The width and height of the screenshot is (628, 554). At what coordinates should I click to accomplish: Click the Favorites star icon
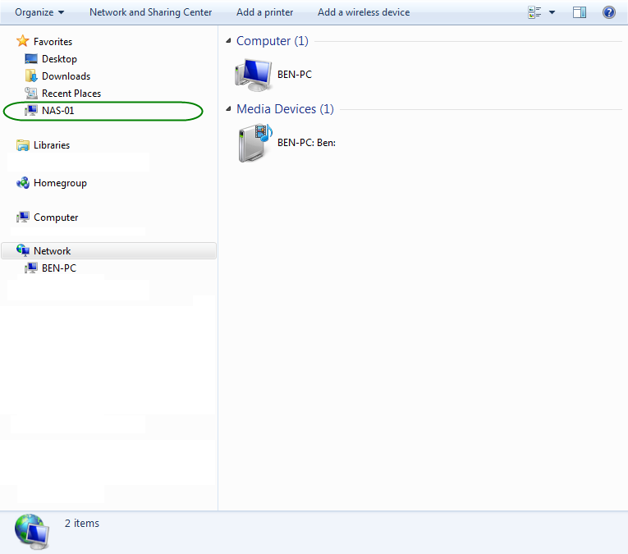pyautogui.click(x=23, y=41)
